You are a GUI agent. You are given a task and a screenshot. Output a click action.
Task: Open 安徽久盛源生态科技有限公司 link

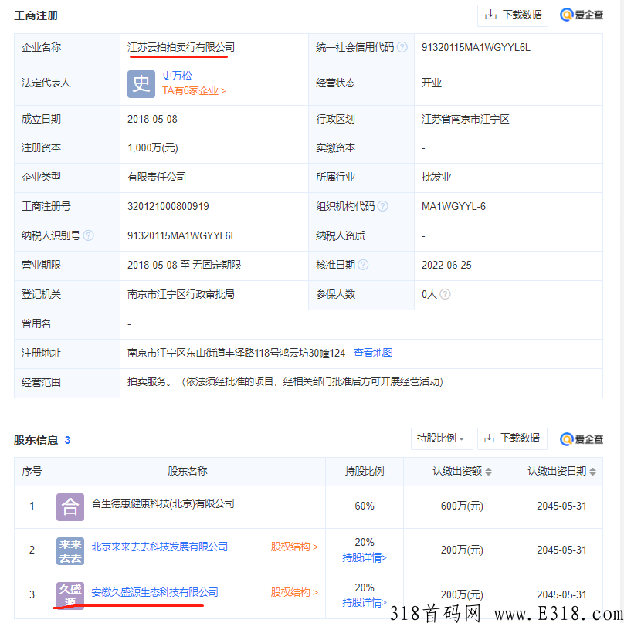154,592
